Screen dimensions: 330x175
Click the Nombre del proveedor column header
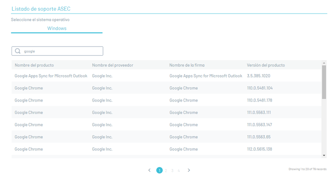coord(113,65)
